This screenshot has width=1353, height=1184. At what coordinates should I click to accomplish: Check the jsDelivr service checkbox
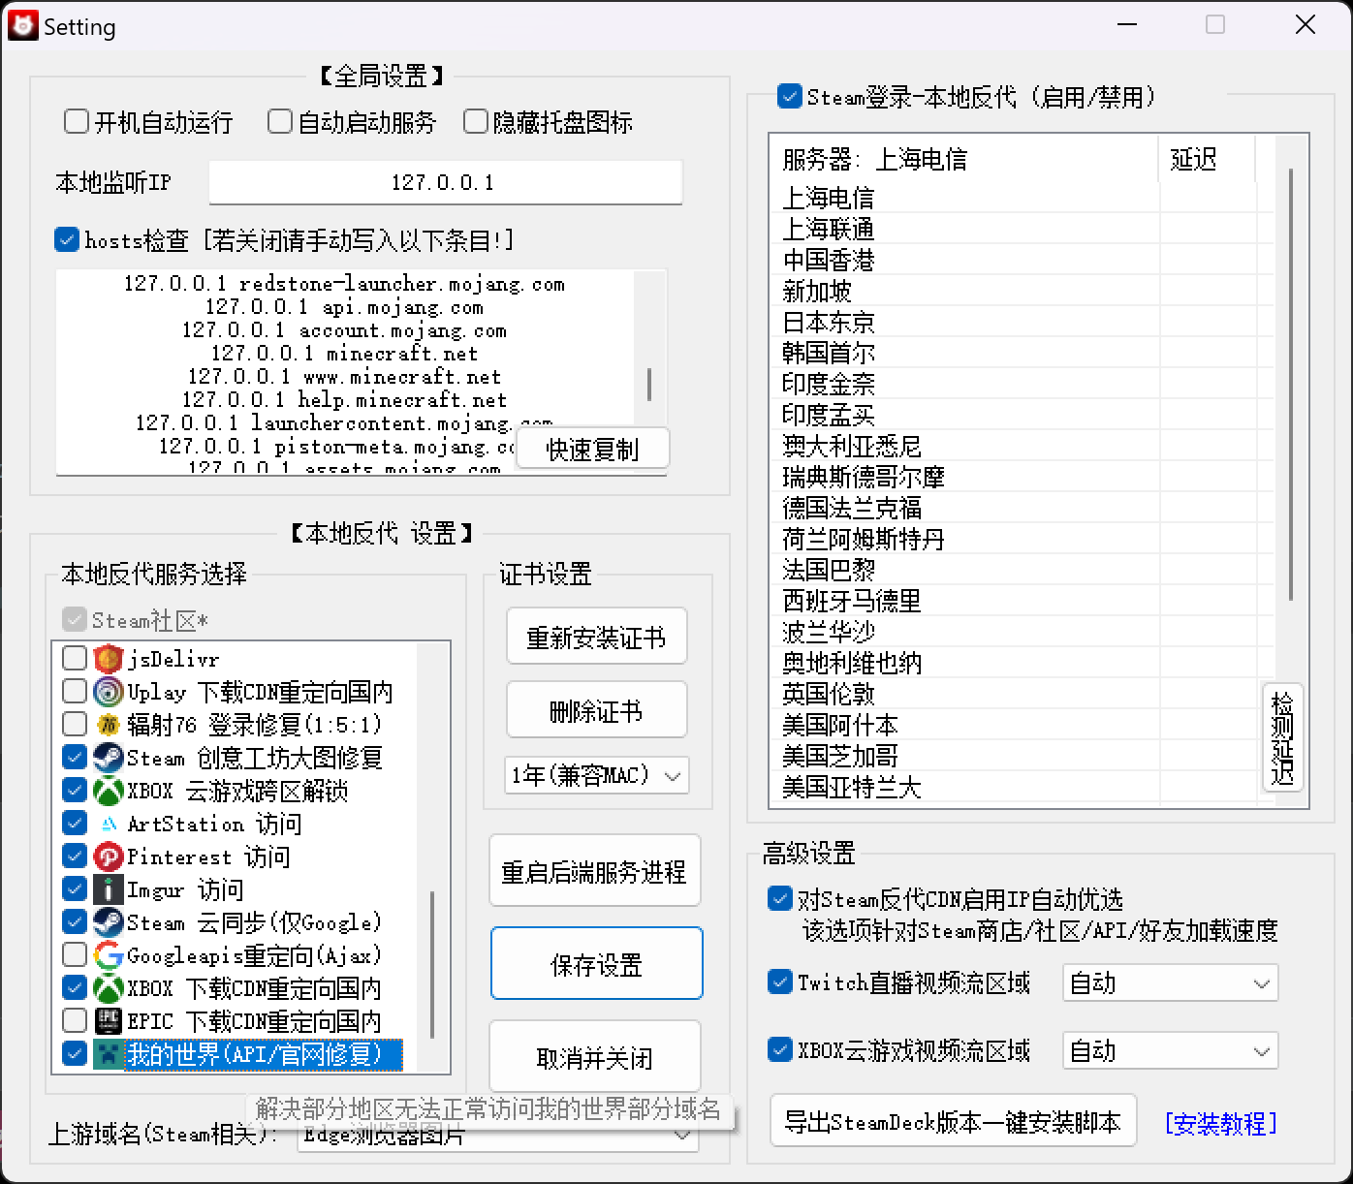pos(75,659)
